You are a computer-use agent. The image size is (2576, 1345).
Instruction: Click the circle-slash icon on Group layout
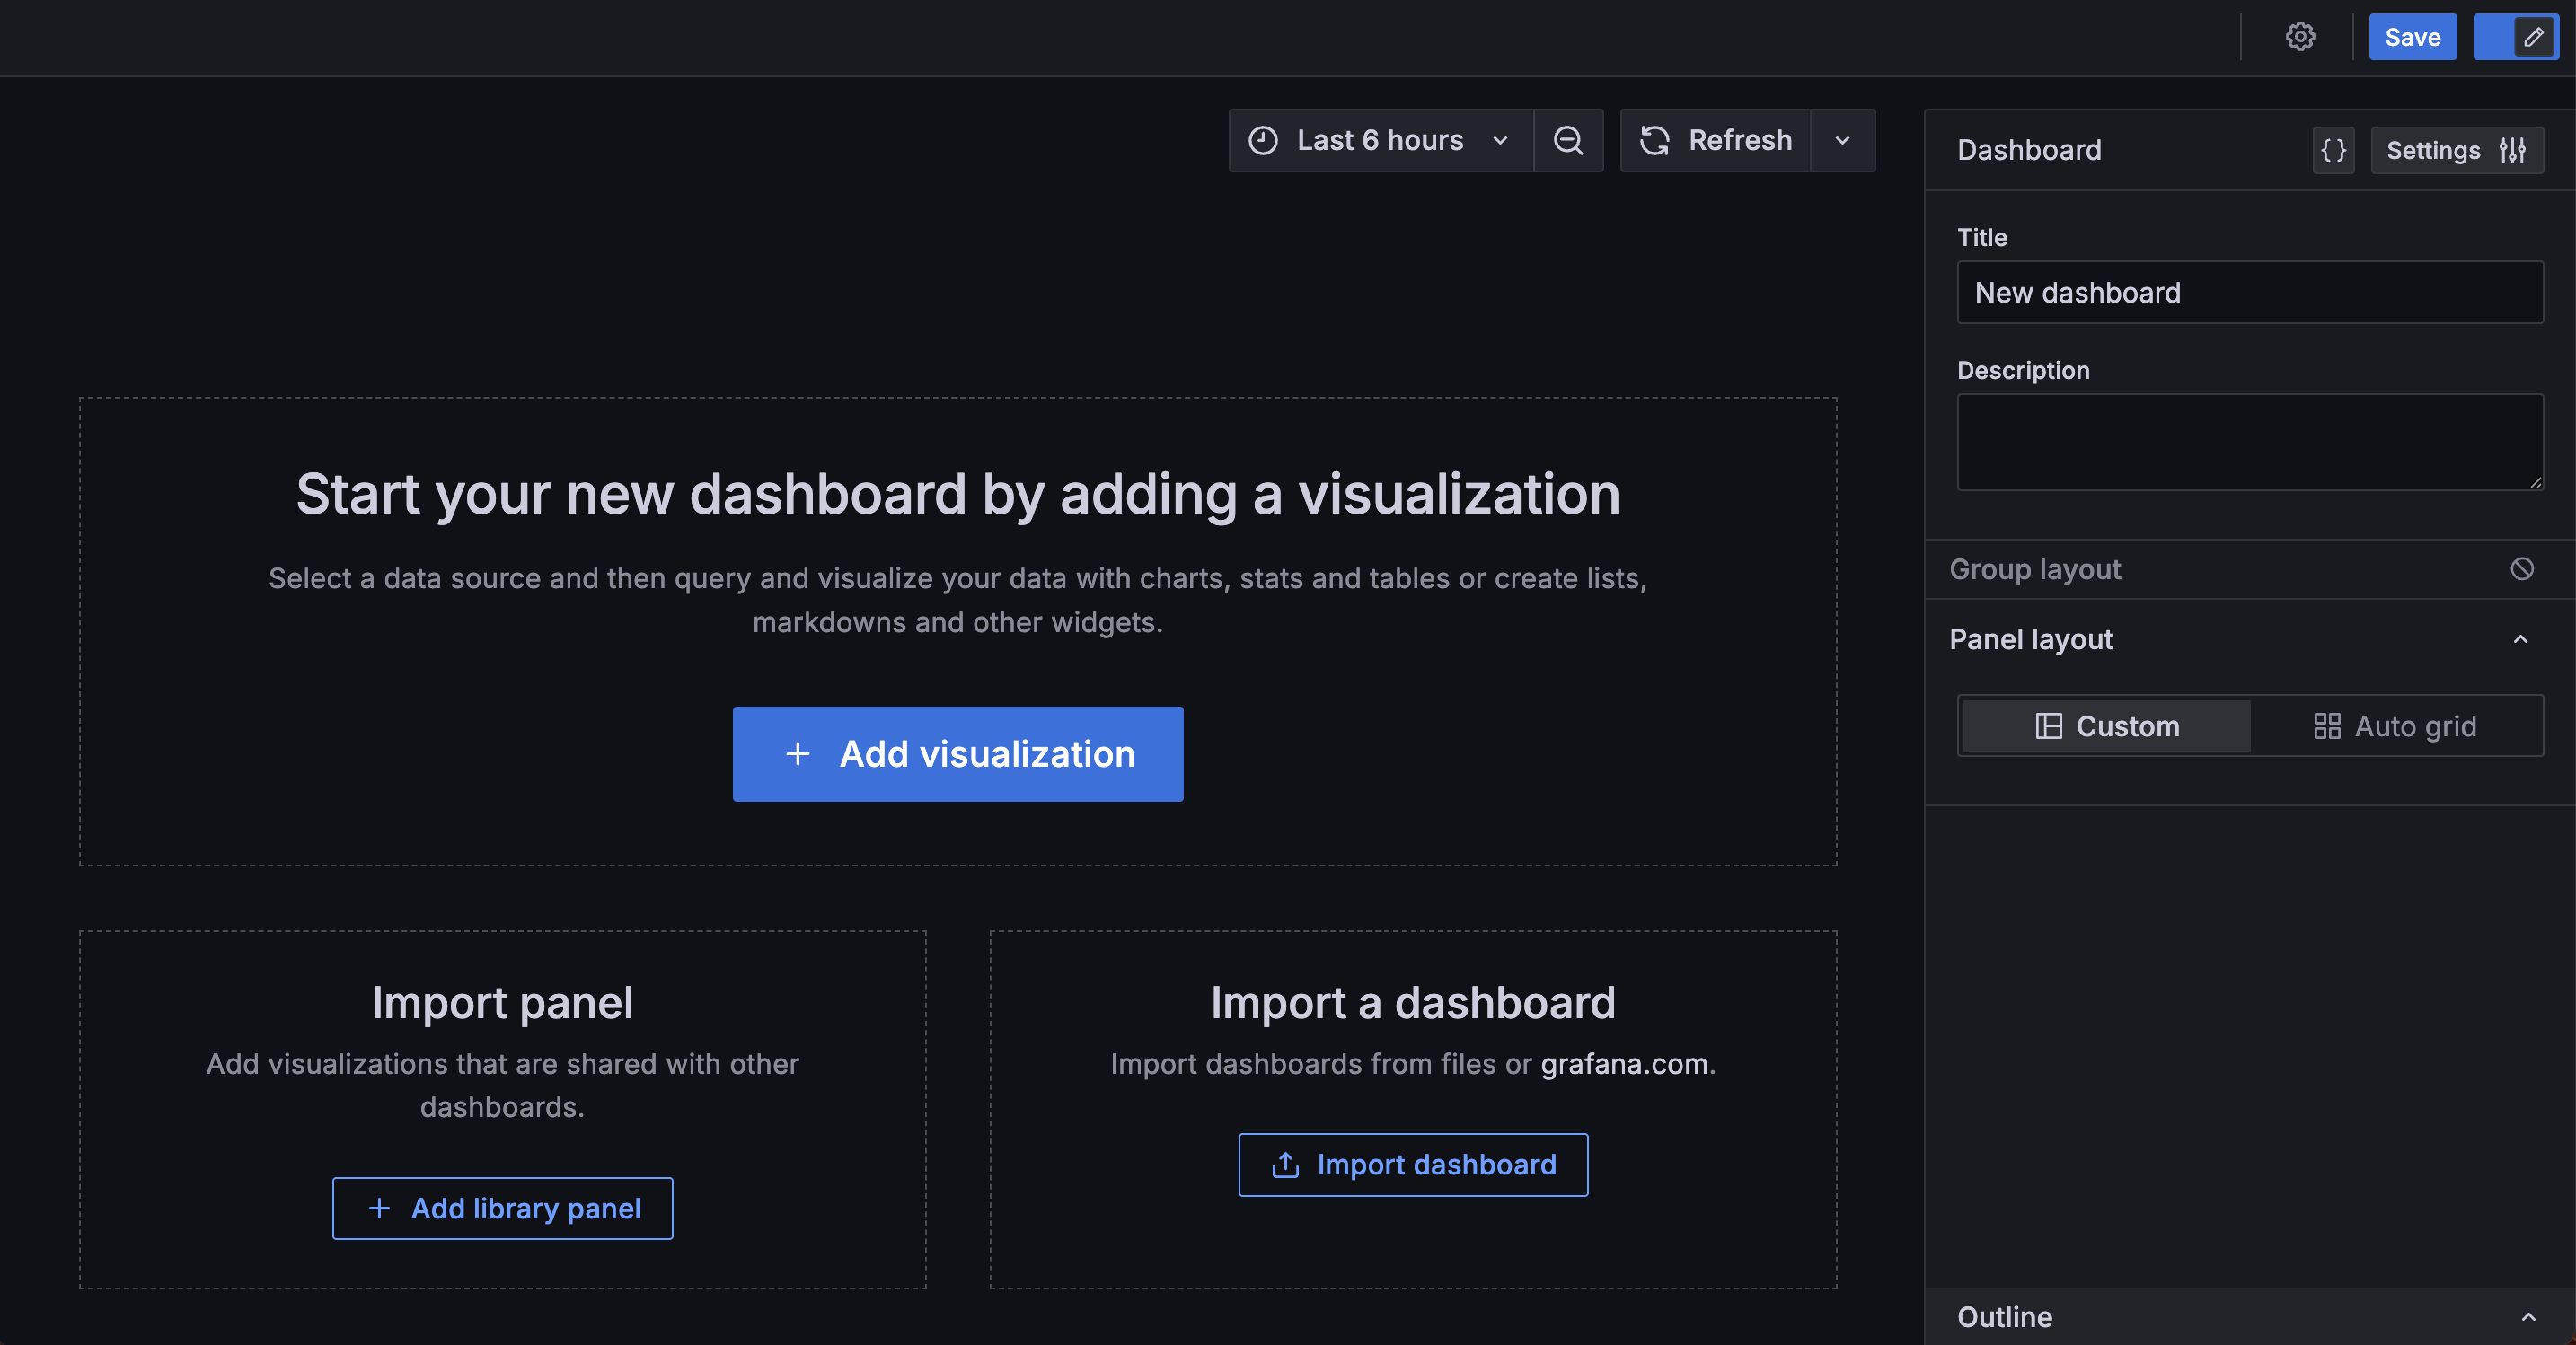2522,568
